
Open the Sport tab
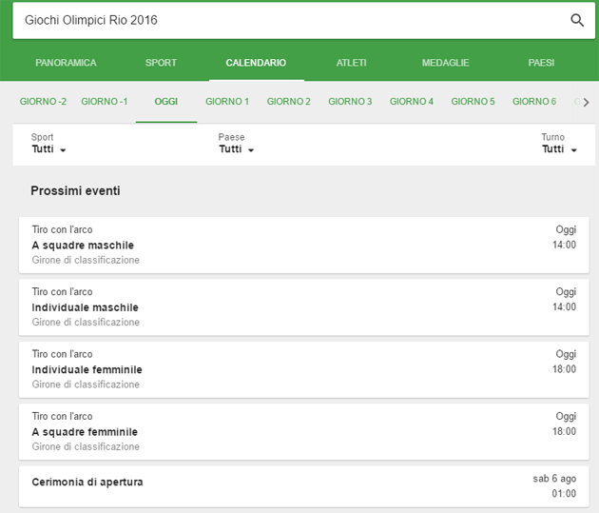[x=161, y=63]
